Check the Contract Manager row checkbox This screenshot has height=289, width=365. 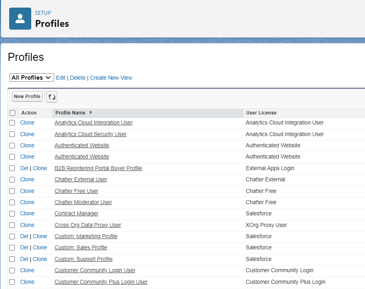click(x=12, y=214)
